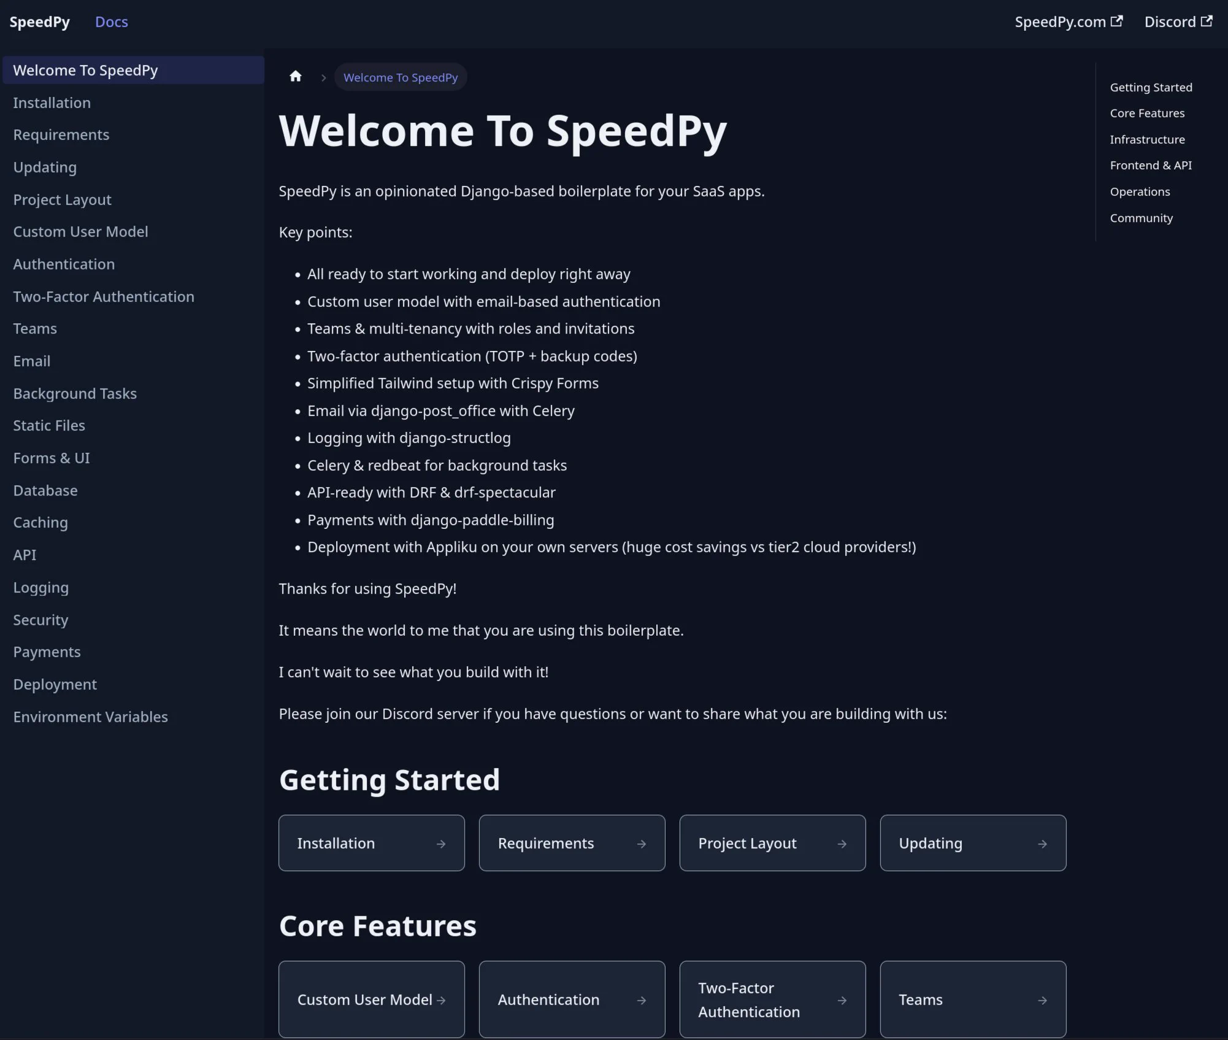Screen dimensions: 1228x1040
Task: Click arrow icon on Authentication card
Action: point(642,1000)
